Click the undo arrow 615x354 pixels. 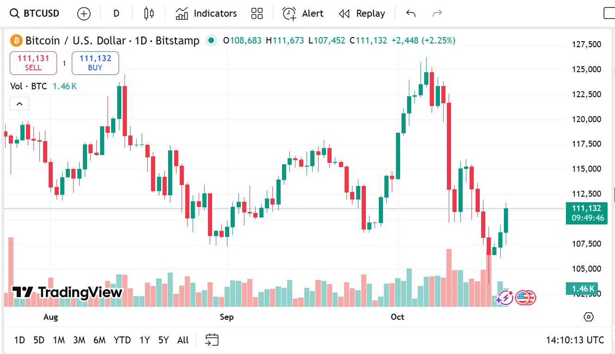pos(411,13)
